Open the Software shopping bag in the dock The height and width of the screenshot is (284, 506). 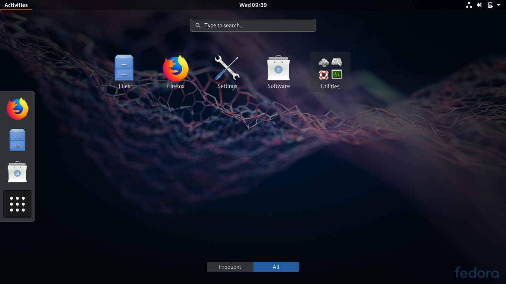17,172
